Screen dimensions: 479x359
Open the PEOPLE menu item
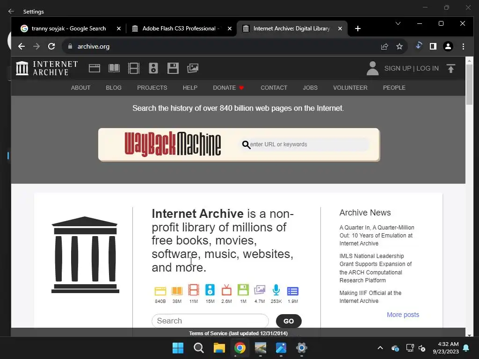click(x=394, y=87)
